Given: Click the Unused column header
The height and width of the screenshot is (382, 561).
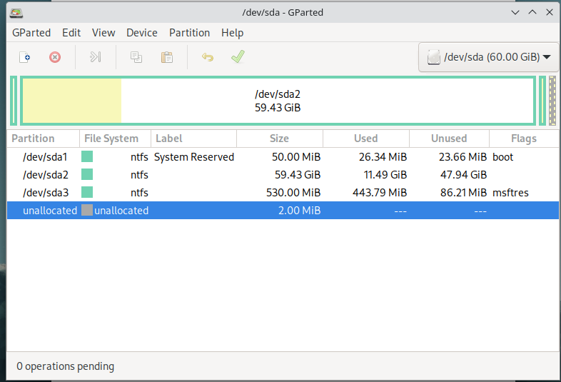Looking at the screenshot, I should click(x=449, y=139).
